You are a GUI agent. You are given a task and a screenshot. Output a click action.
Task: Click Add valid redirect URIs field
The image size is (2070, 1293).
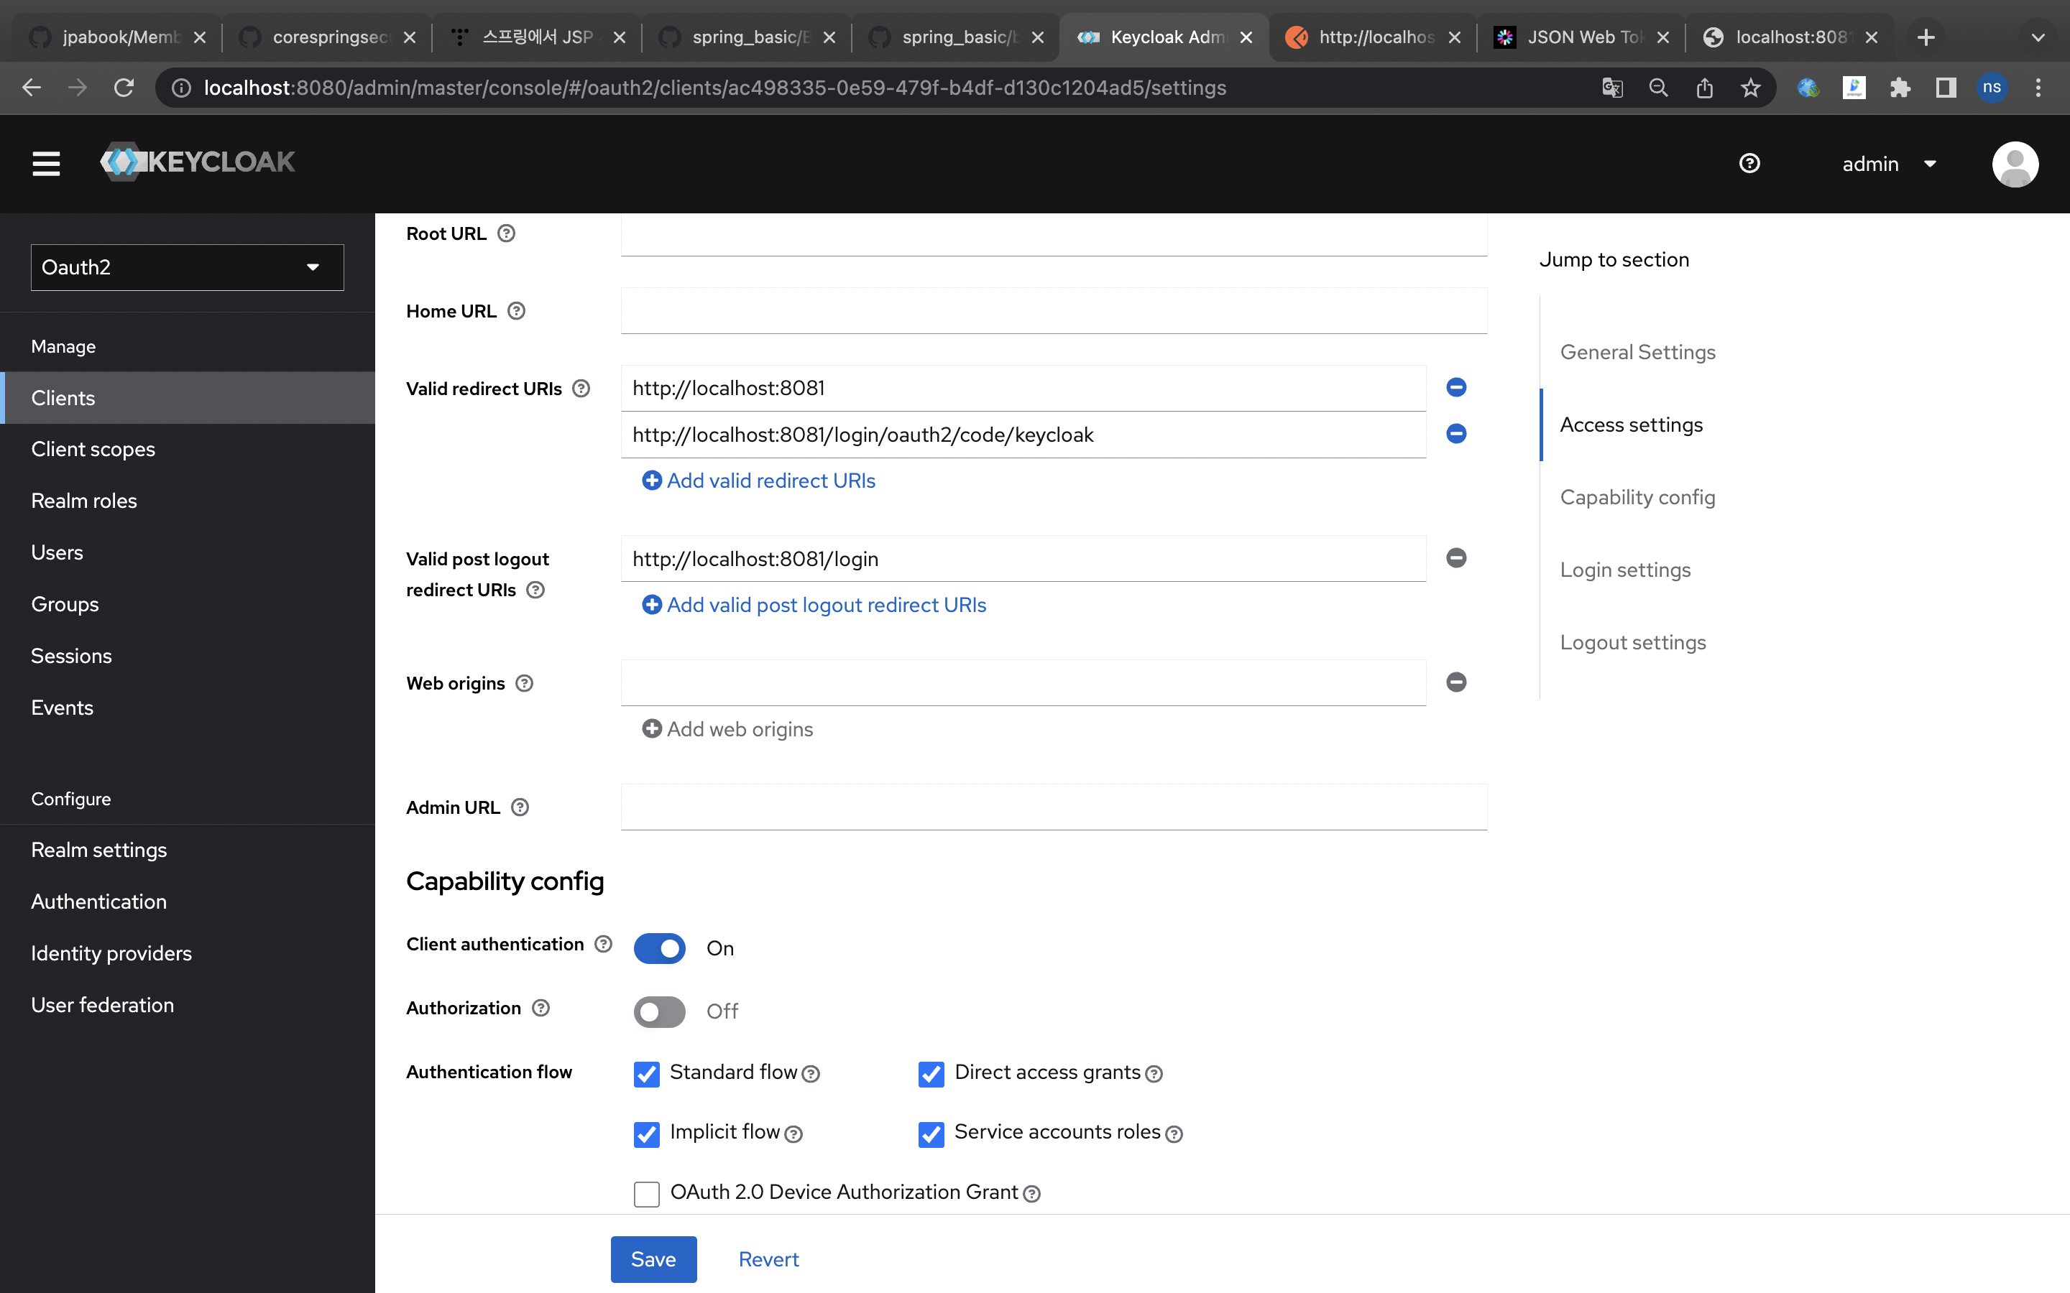tap(760, 480)
